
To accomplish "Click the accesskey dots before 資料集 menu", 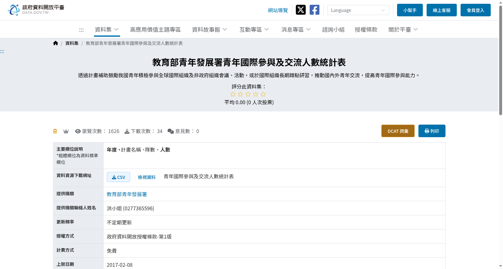I will click(81, 30).
